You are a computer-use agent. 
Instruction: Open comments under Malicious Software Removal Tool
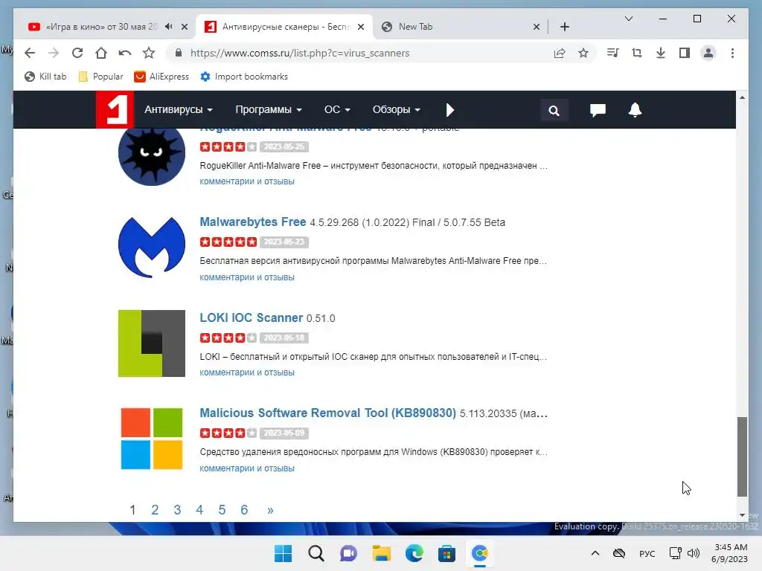247,468
